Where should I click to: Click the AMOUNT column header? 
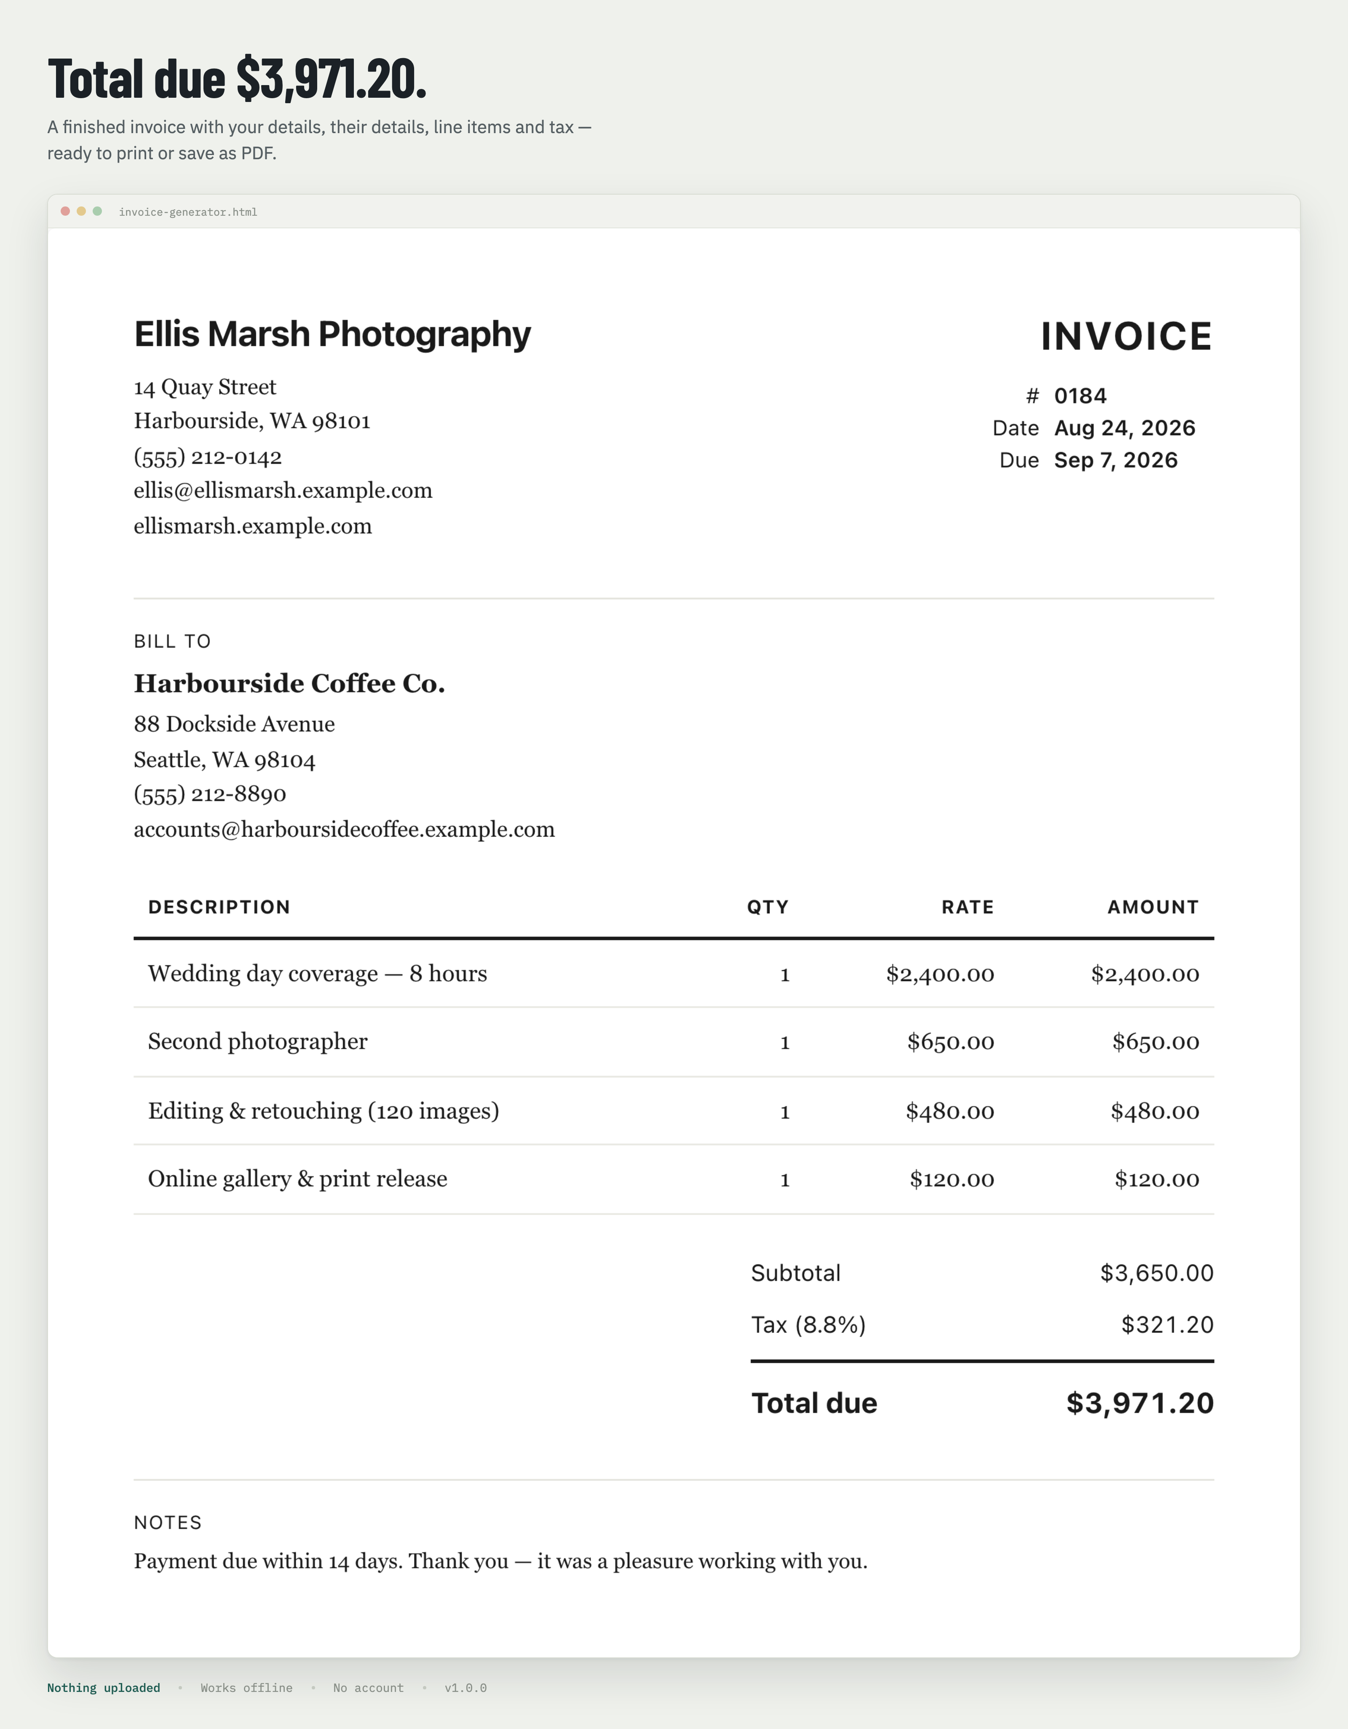[1153, 907]
